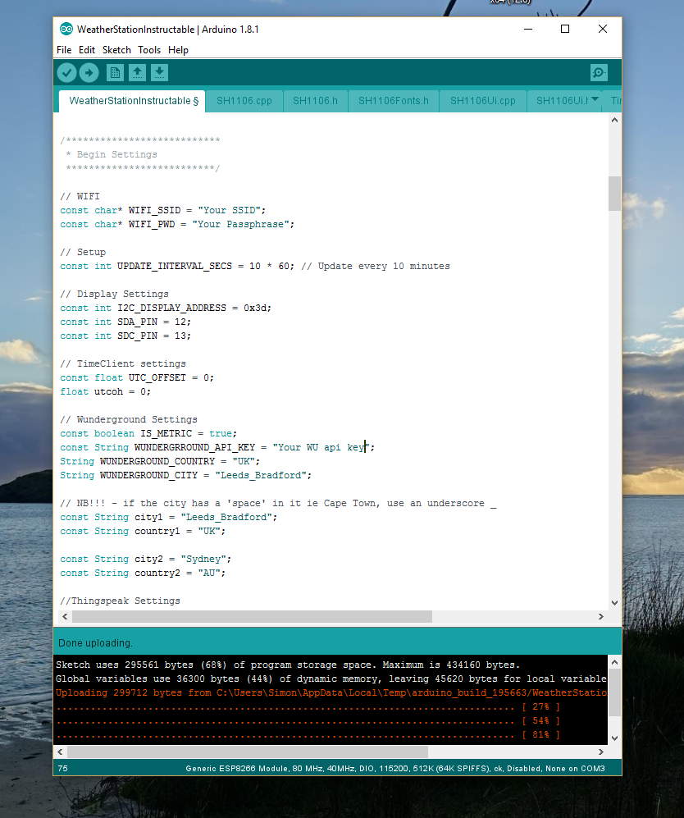The image size is (684, 818).
Task: Click the console scroll up arrow
Action: pyautogui.click(x=614, y=662)
